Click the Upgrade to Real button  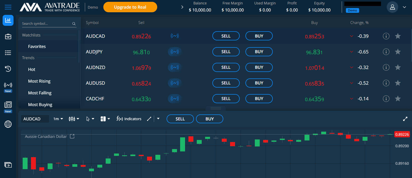point(130,7)
